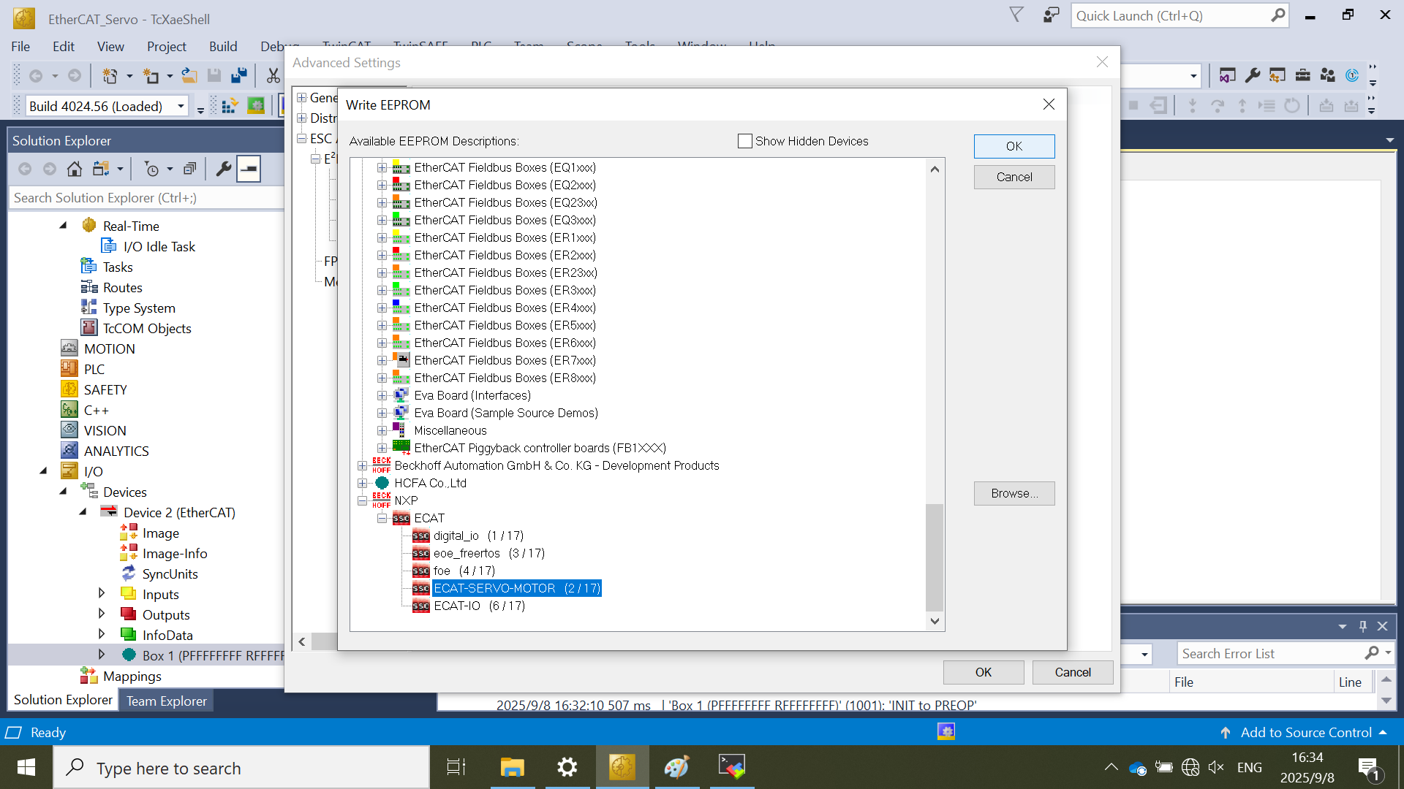
Task: Expand the Inputs node under Device 2
Action: [x=102, y=593]
